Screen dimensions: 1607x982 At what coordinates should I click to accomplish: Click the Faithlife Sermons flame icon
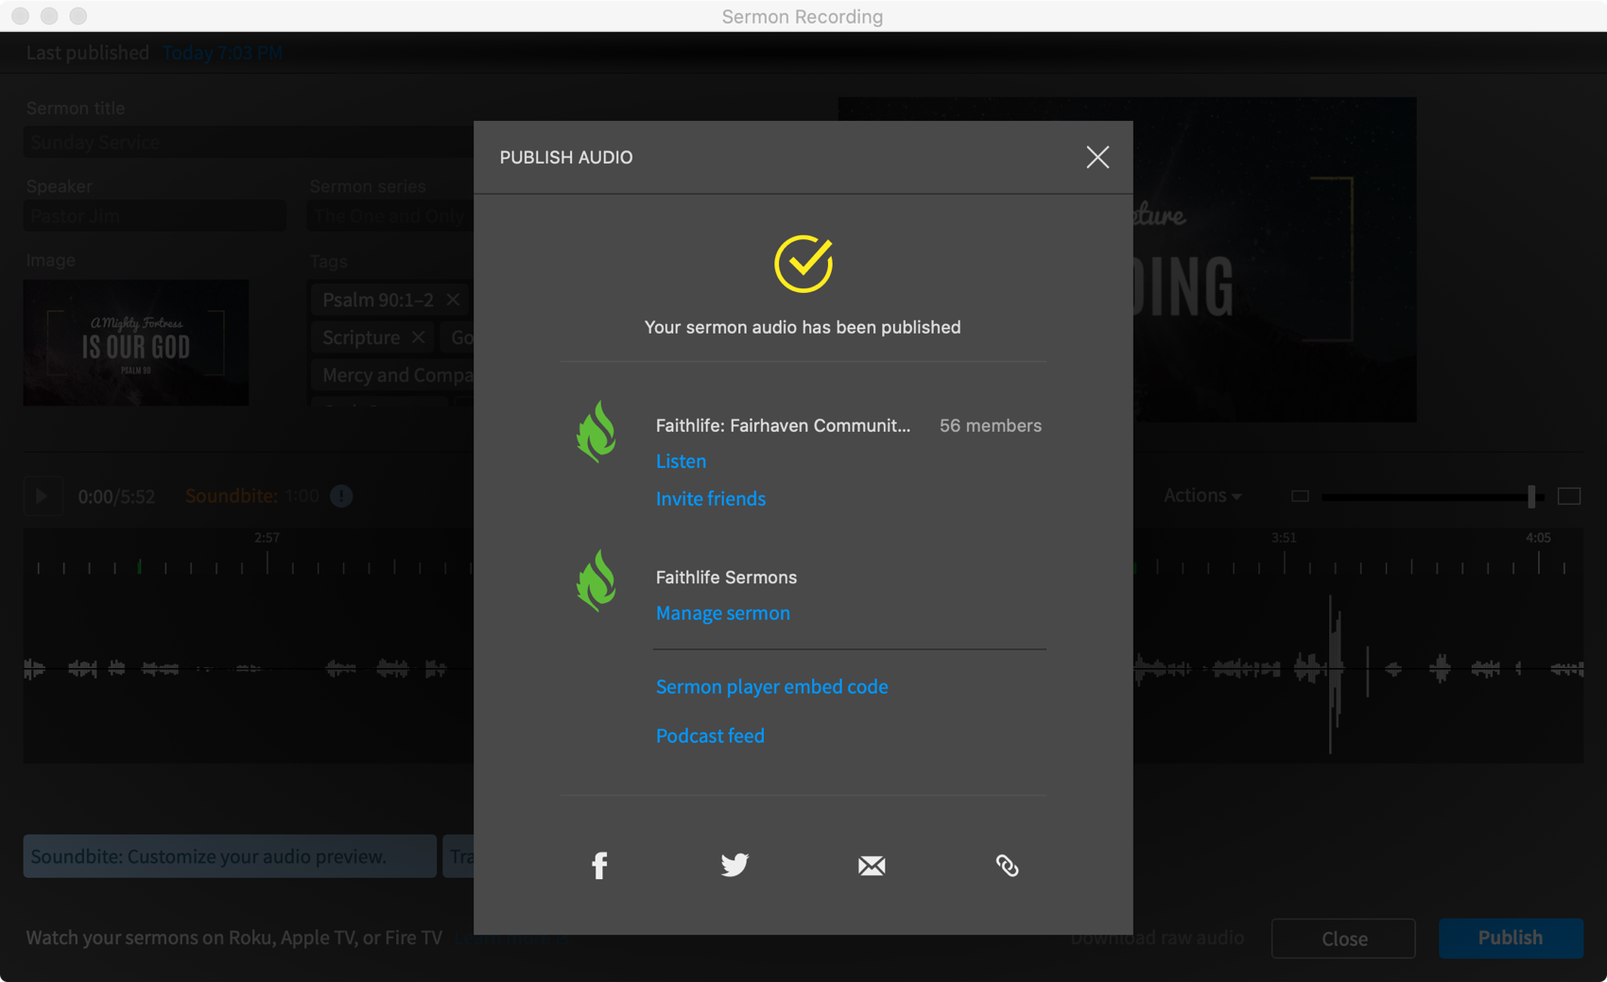click(x=596, y=580)
